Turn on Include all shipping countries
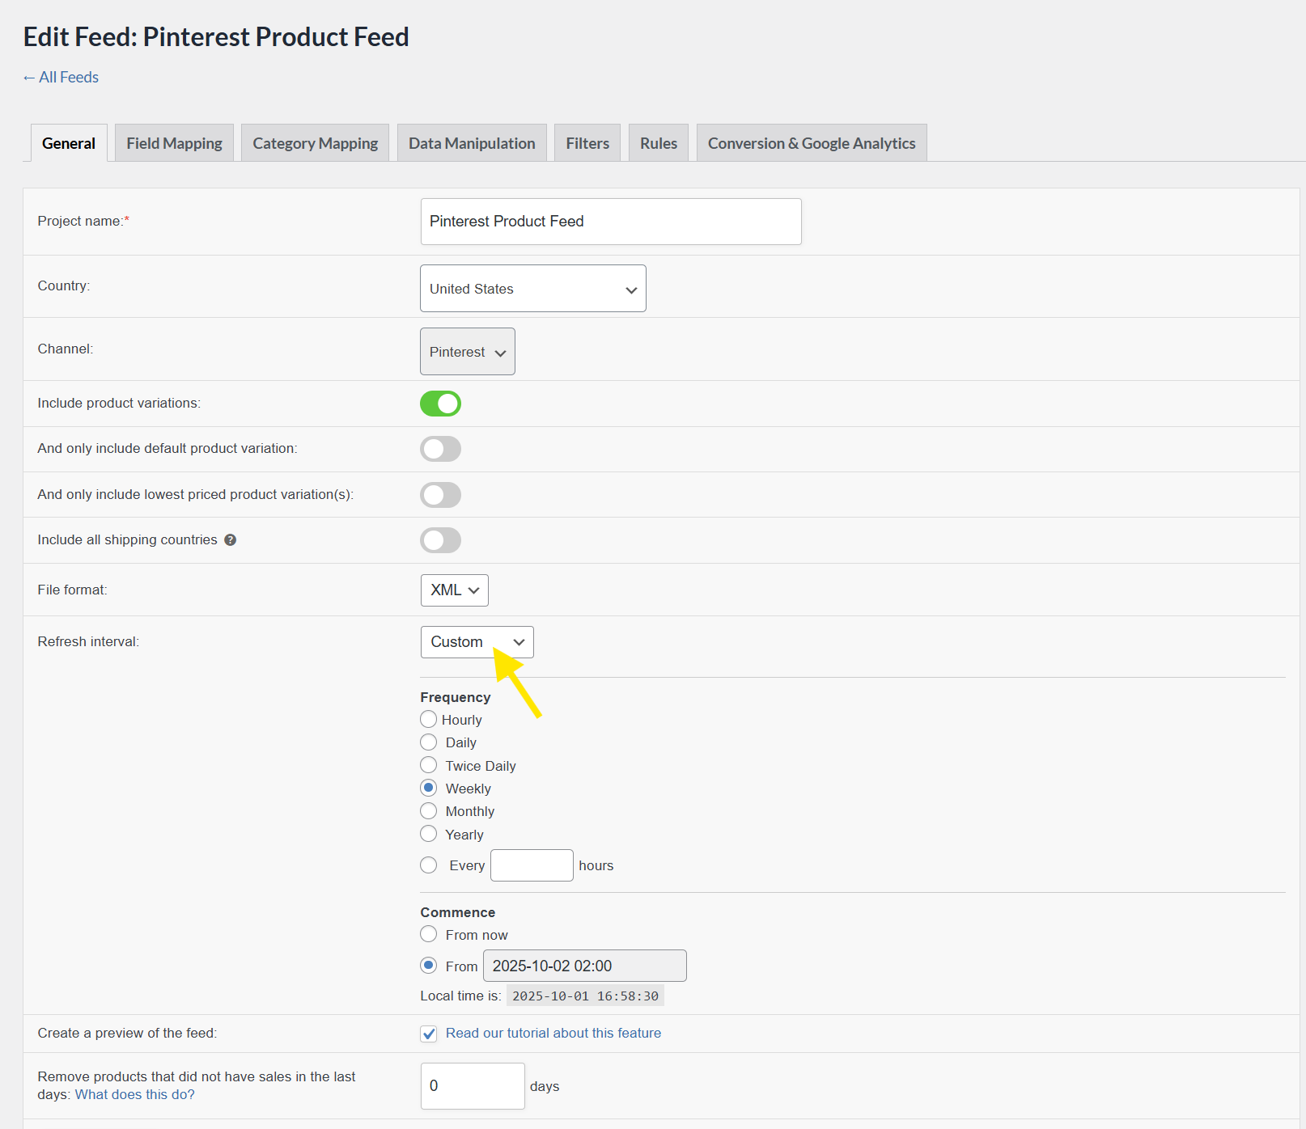The image size is (1306, 1129). coord(440,540)
